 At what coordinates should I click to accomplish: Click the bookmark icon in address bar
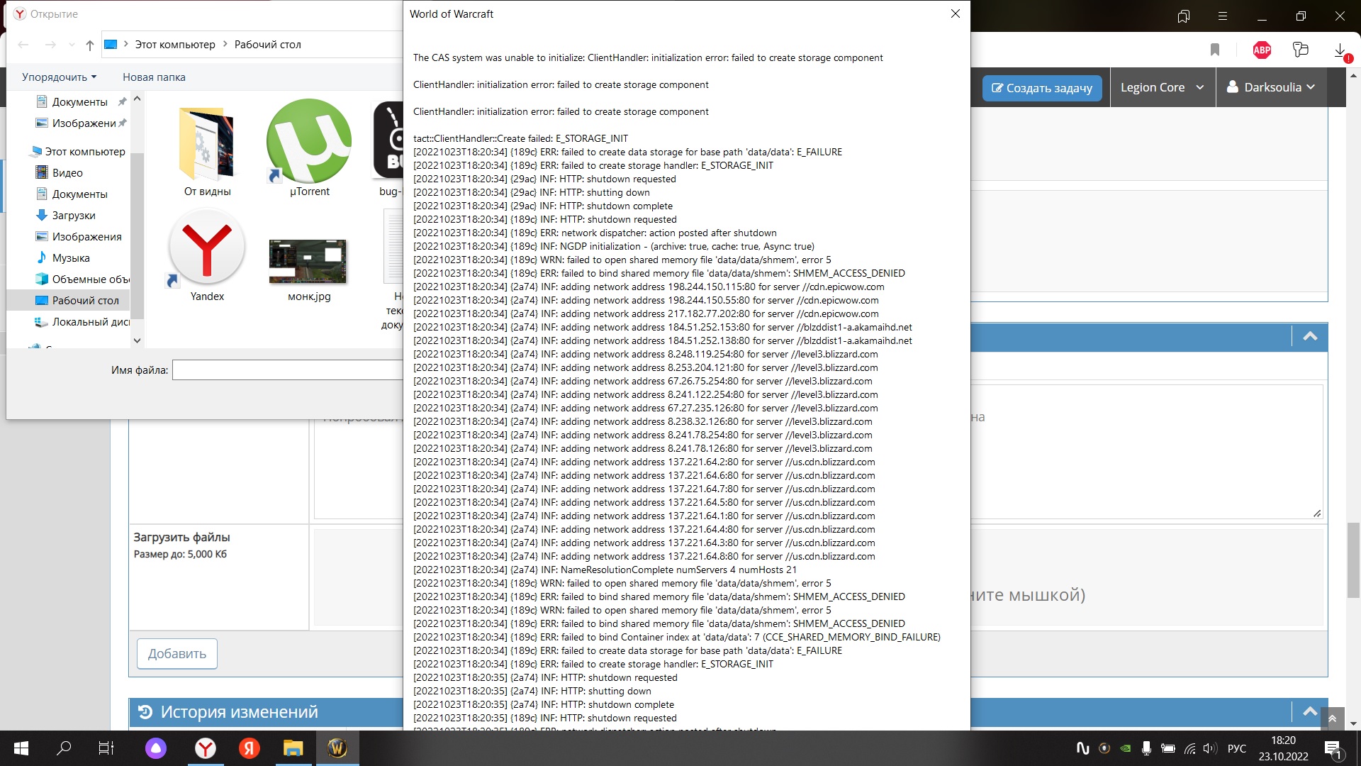tap(1215, 50)
